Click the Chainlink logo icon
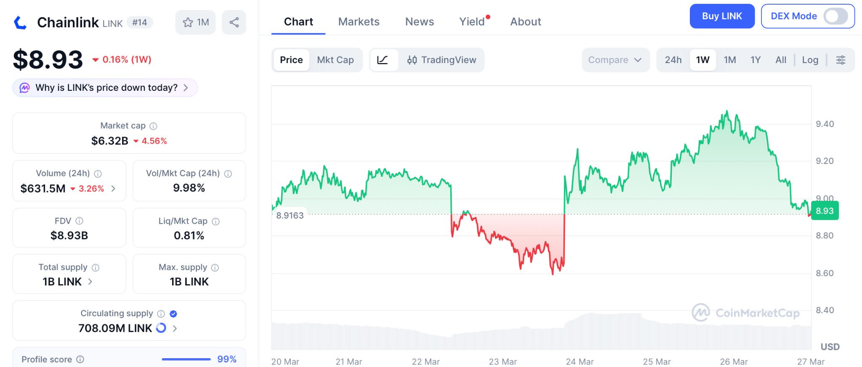 tap(20, 23)
